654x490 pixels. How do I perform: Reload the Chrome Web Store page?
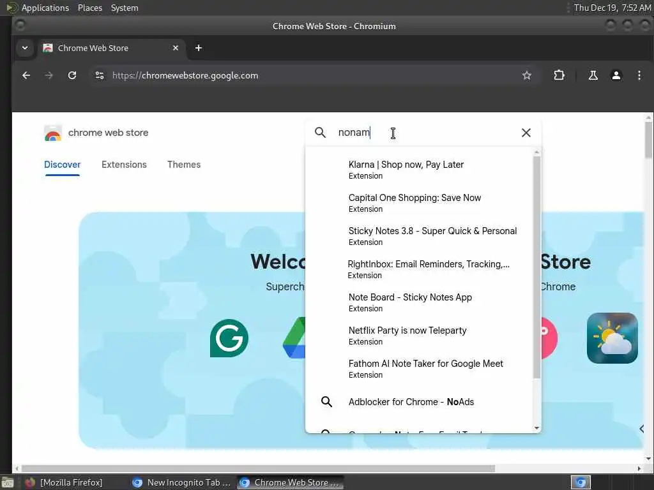coord(72,75)
